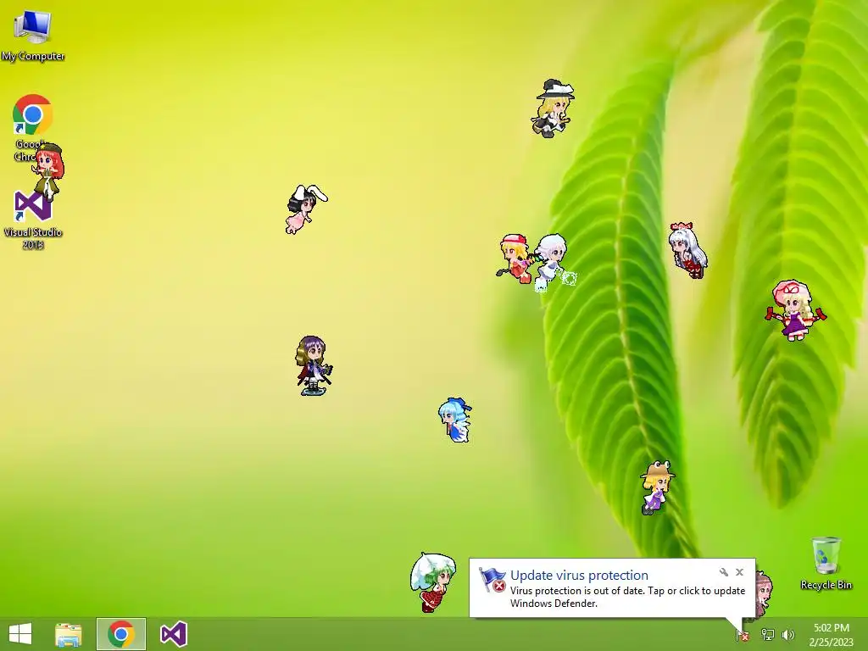Viewport: 868px width, 651px height.
Task: Select the Google Chrome desktop shortcut
Action: 32,126
